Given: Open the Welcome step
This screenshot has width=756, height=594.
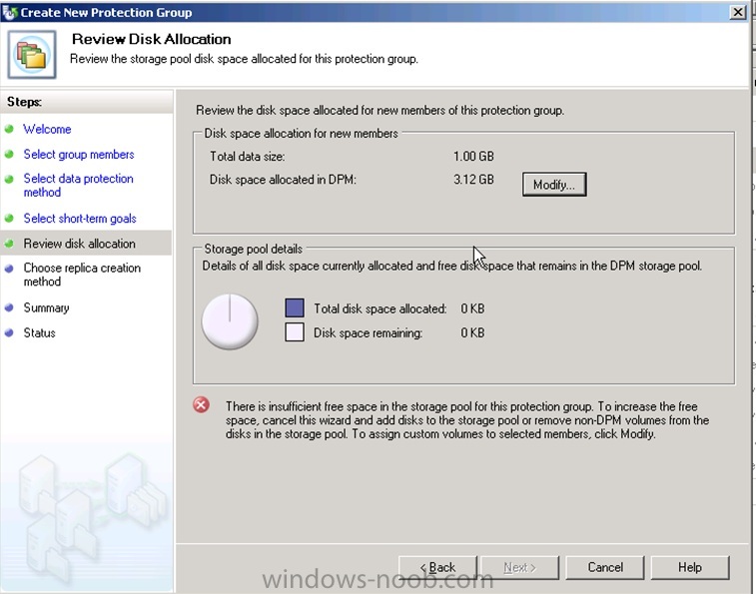Looking at the screenshot, I should click(47, 129).
